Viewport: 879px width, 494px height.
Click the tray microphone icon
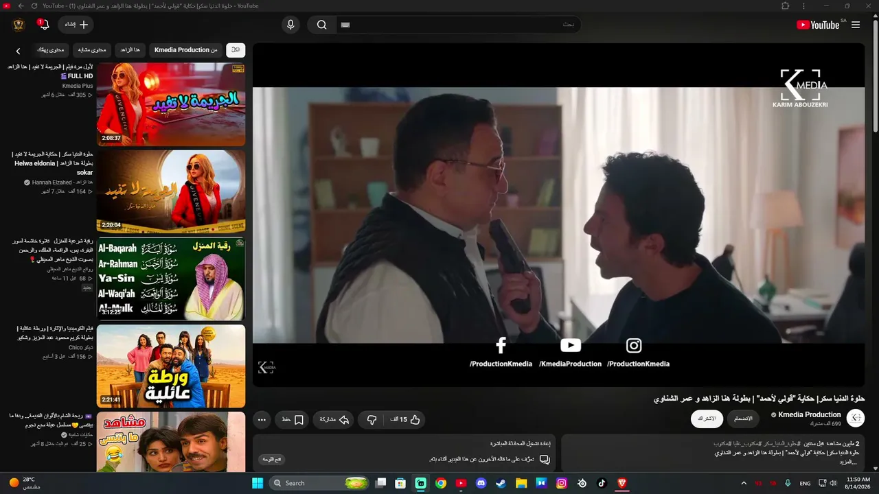(x=788, y=483)
